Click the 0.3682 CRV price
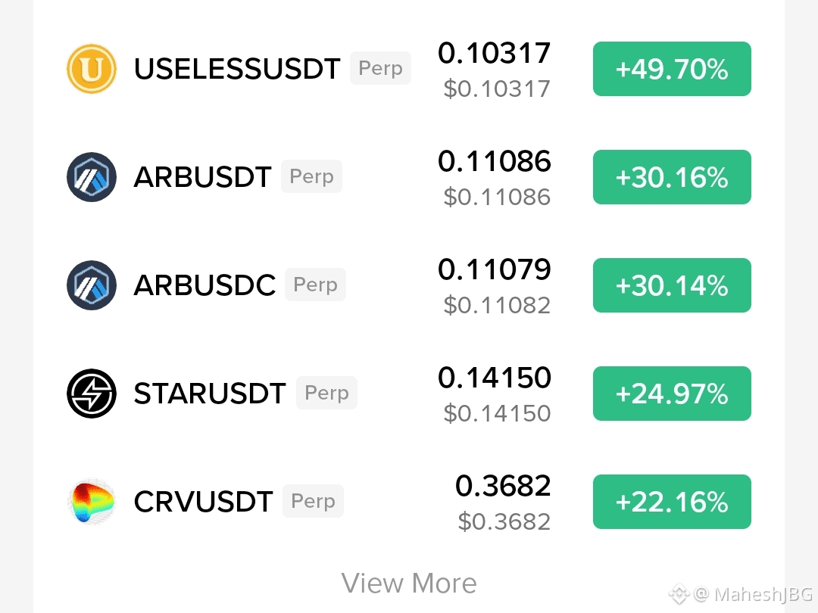 (503, 486)
